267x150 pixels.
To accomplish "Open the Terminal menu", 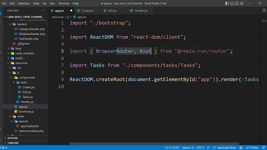I will pyautogui.click(x=64, y=3).
